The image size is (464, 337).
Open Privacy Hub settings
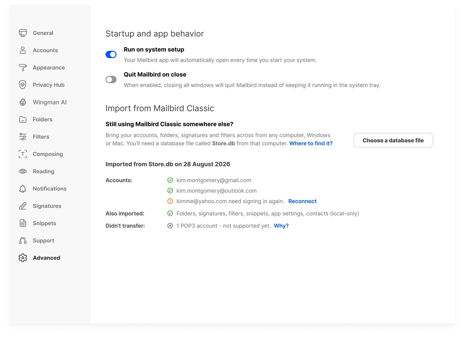tap(49, 85)
